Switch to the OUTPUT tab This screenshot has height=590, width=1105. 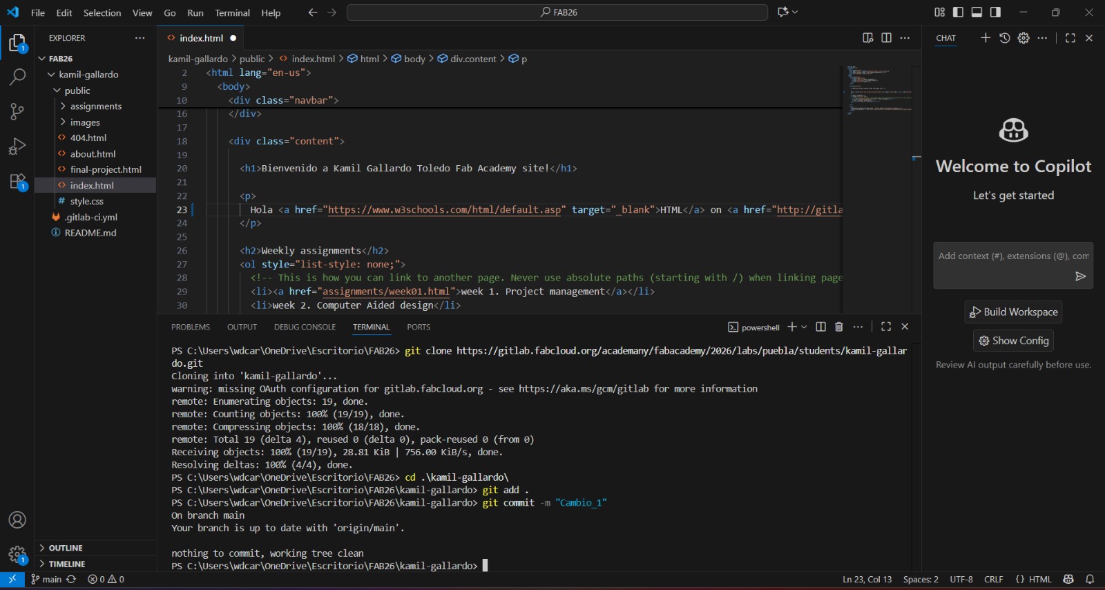pyautogui.click(x=242, y=327)
